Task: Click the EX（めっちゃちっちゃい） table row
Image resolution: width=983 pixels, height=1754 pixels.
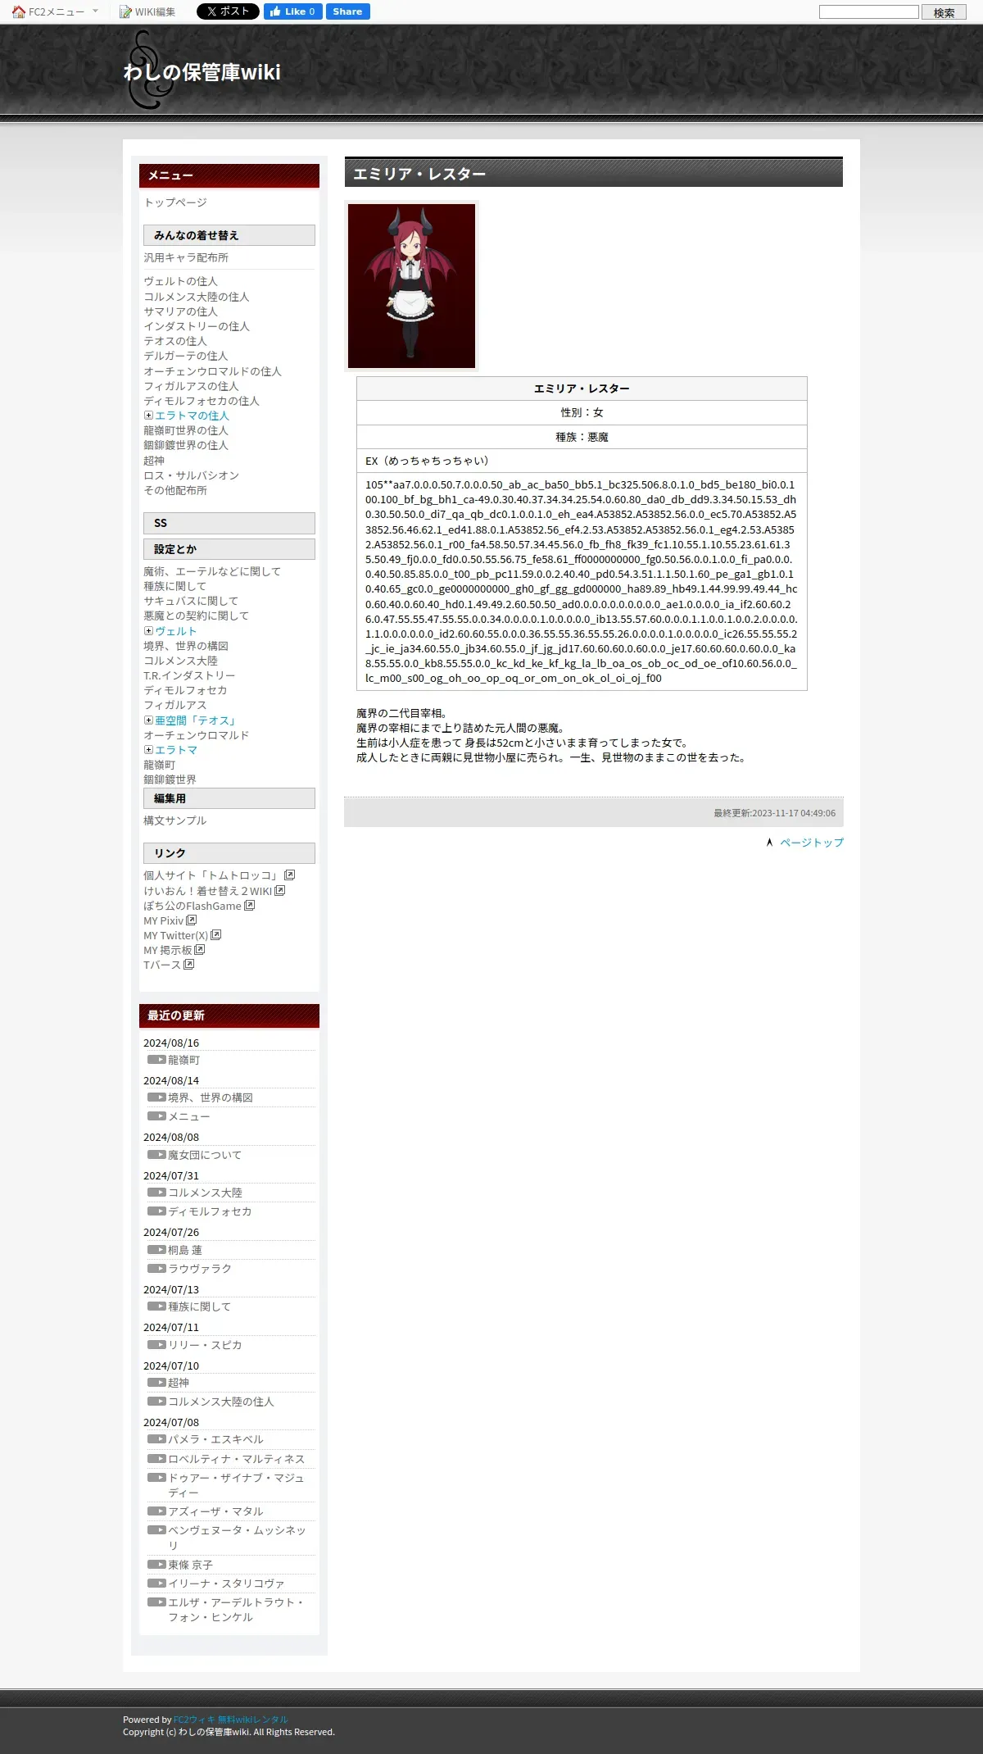Action: coord(582,461)
